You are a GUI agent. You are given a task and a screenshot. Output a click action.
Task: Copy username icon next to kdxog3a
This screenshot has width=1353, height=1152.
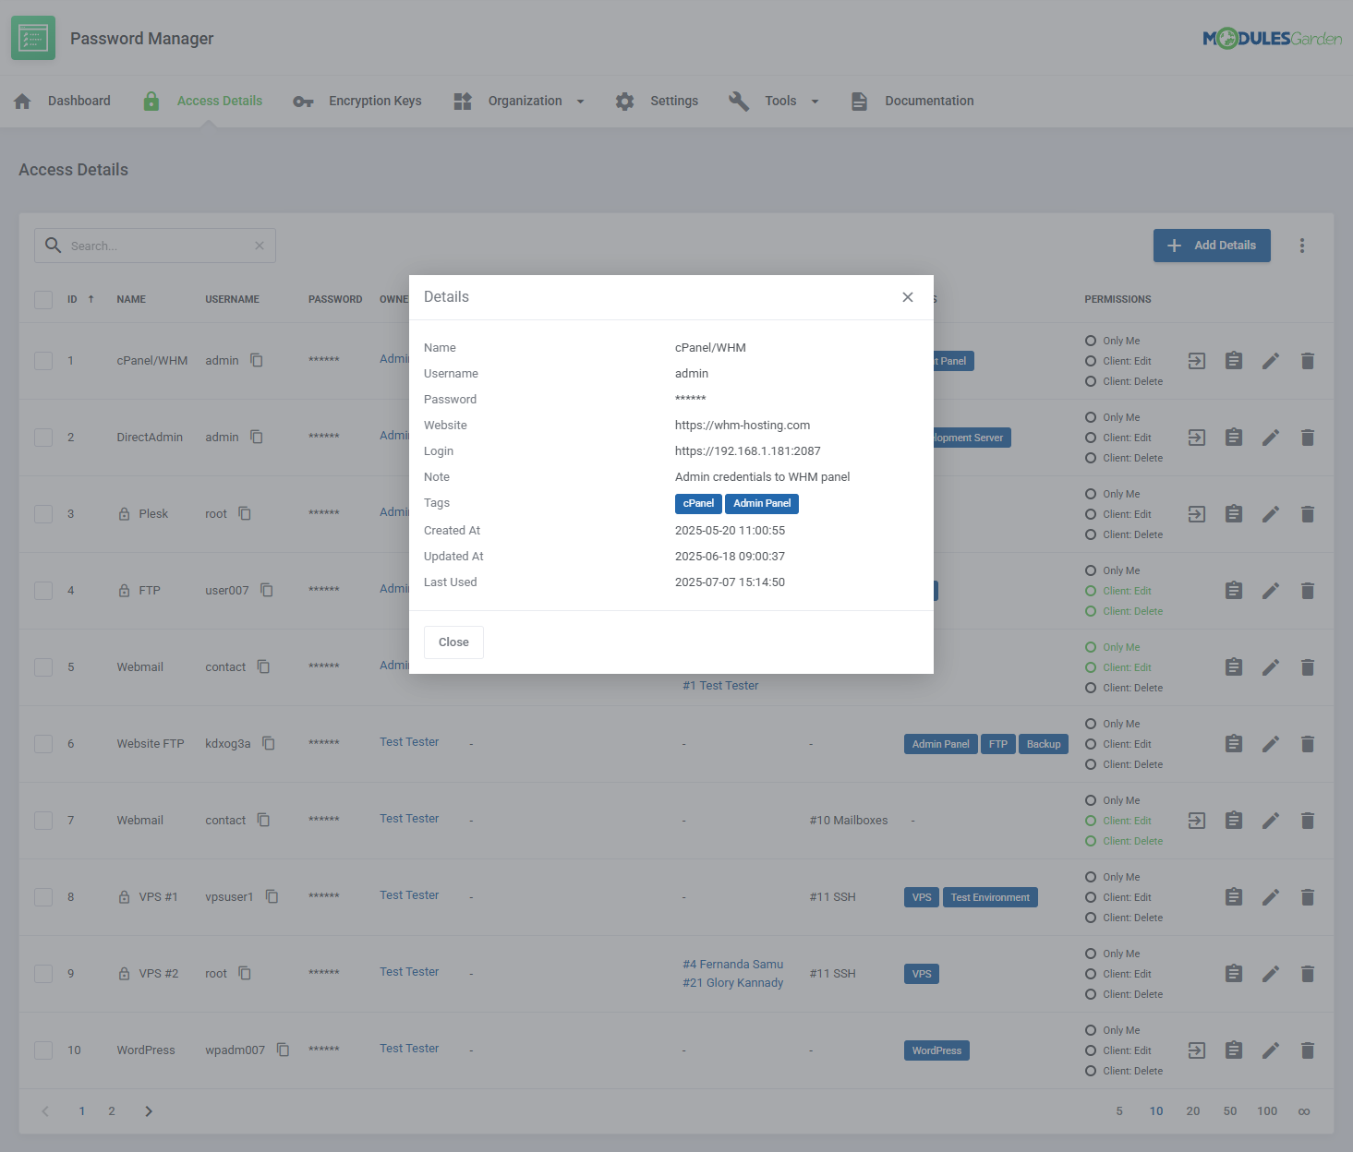tap(269, 743)
